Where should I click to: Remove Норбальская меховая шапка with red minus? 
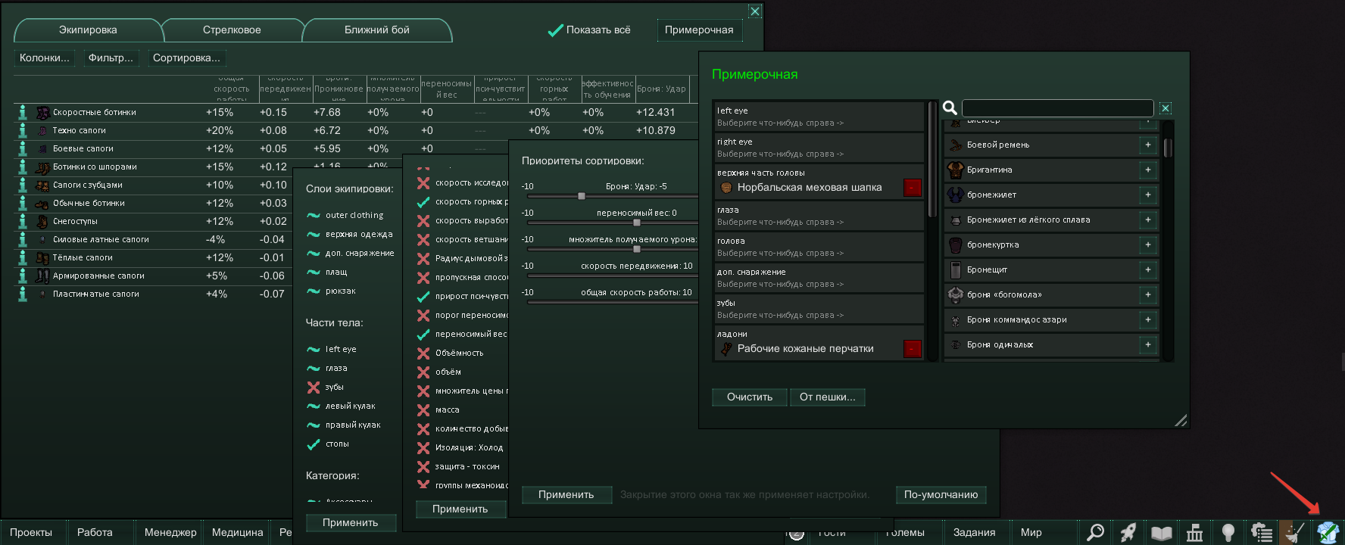coord(913,187)
